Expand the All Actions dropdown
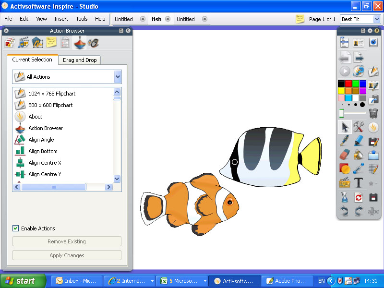The width and height of the screenshot is (384, 288). click(118, 77)
